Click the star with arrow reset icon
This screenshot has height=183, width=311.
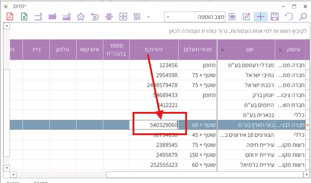coord(95,17)
